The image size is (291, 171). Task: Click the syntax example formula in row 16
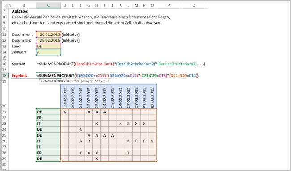click(x=121, y=64)
